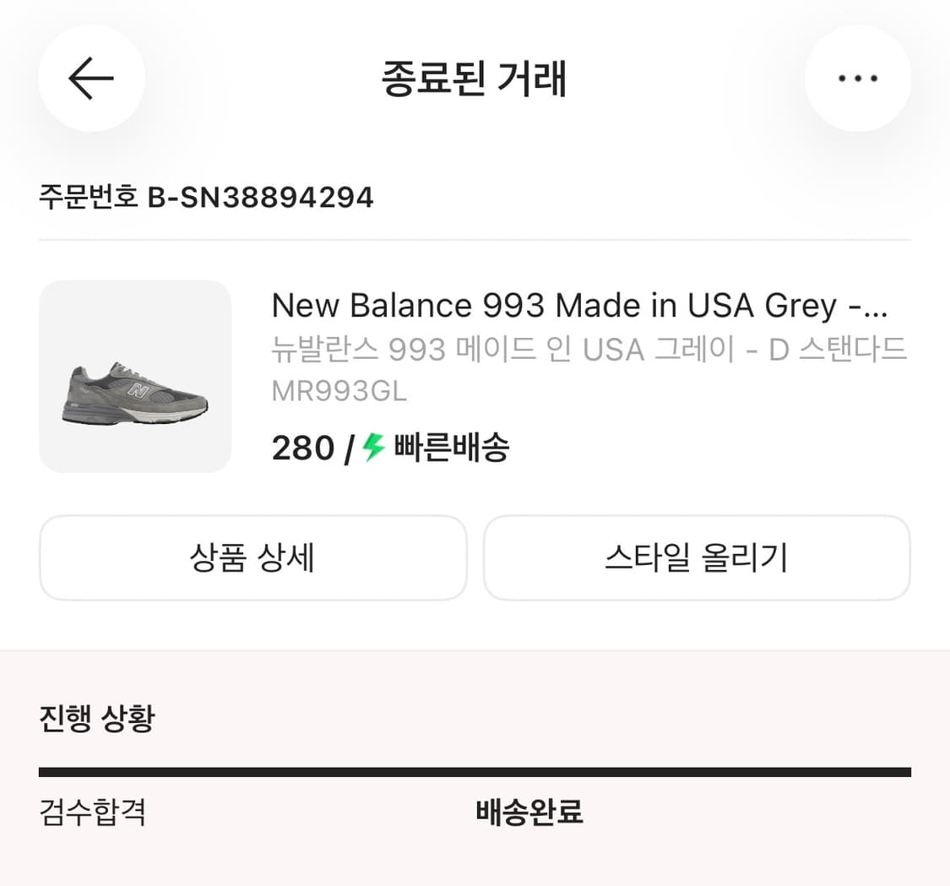This screenshot has height=886, width=950.
Task: Click the Korean subtitle 뉴발란스 993 text
Action: pos(589,348)
